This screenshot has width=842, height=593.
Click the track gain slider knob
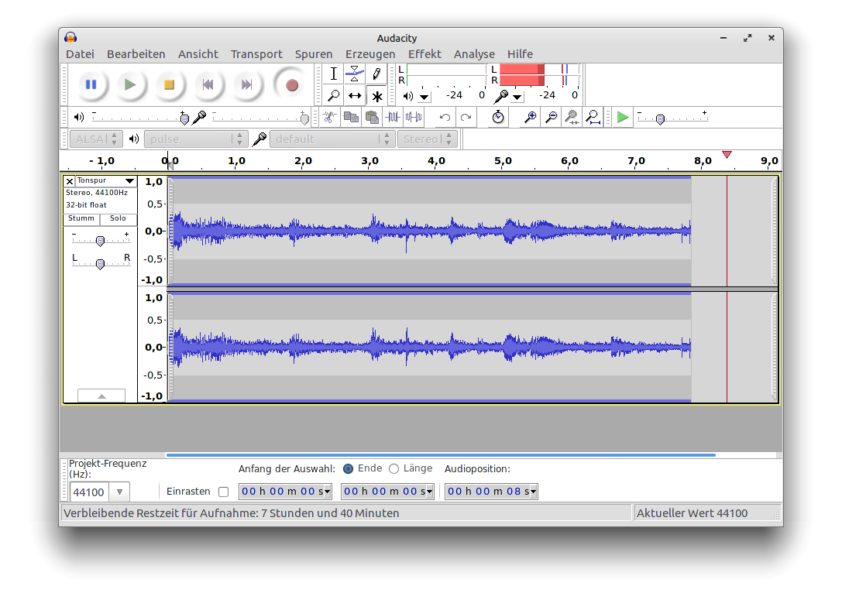point(100,241)
